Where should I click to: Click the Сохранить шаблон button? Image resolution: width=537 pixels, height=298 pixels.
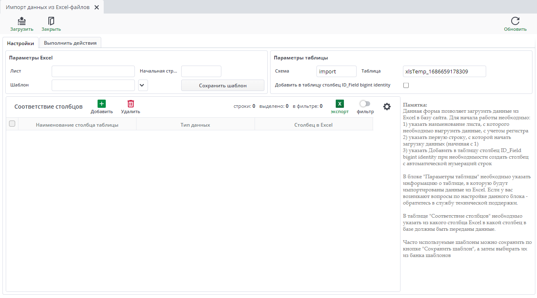coord(223,85)
